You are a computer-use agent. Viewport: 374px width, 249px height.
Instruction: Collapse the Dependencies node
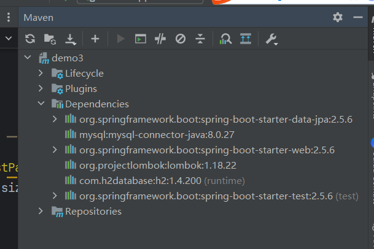(x=41, y=104)
